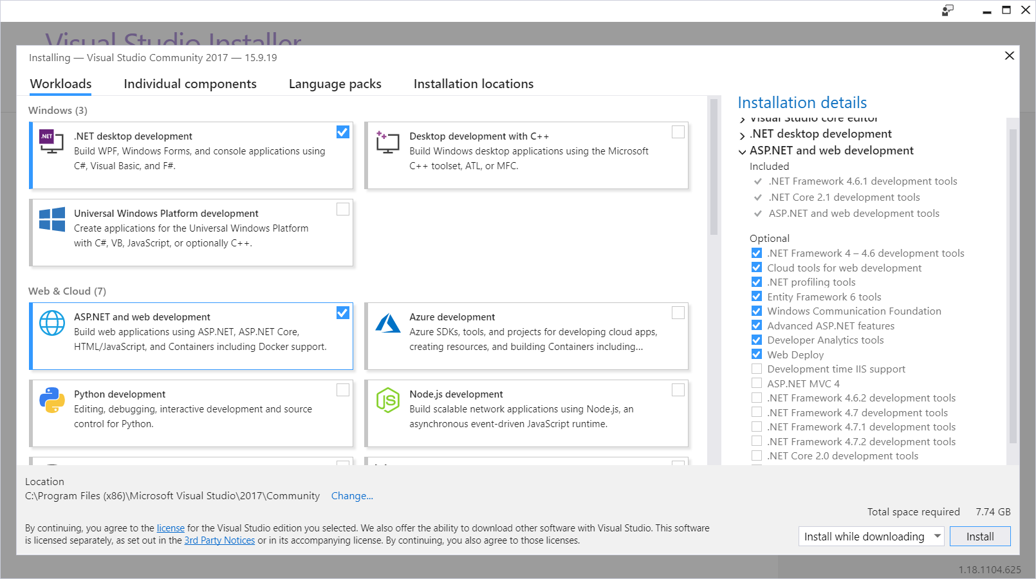Switch to the Individual components tab

click(190, 84)
